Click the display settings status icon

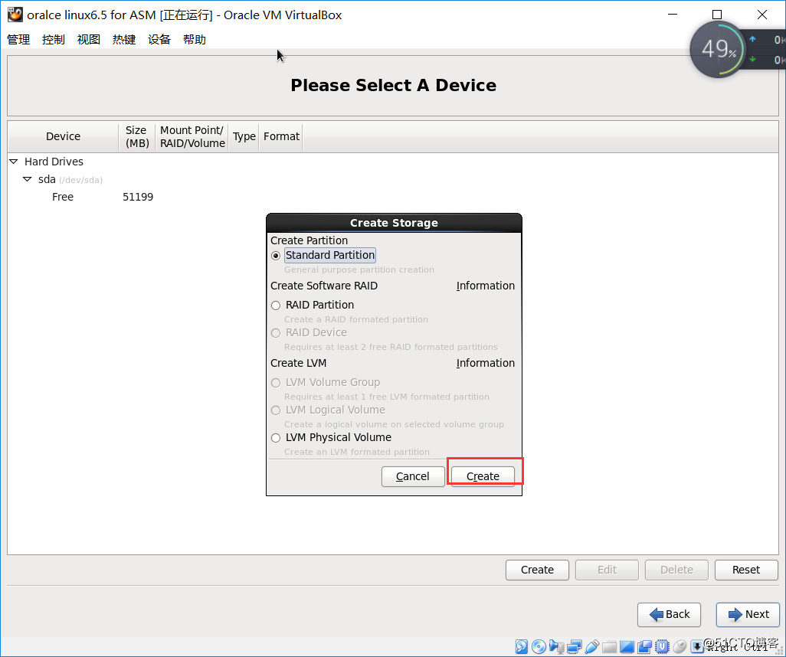(x=627, y=646)
